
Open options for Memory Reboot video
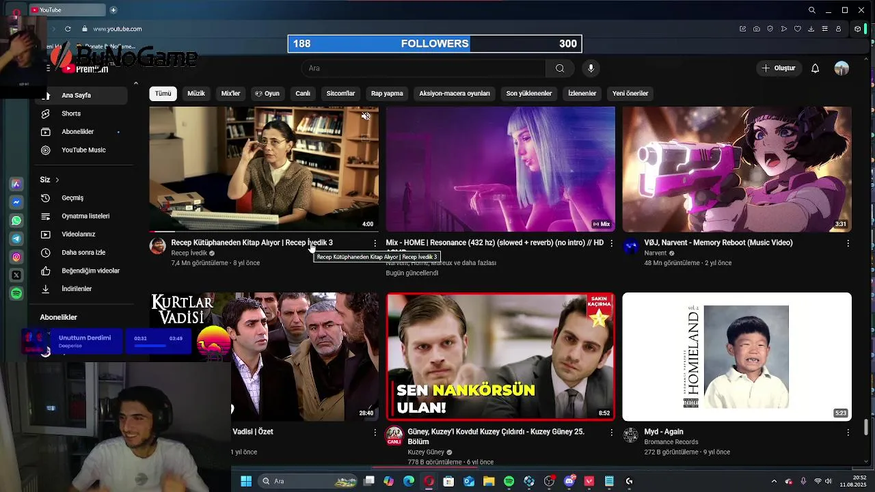point(848,243)
